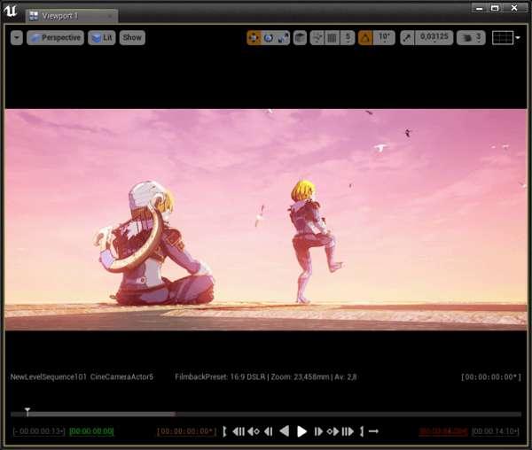
Task: Close the viewport window
Action: (514, 8)
